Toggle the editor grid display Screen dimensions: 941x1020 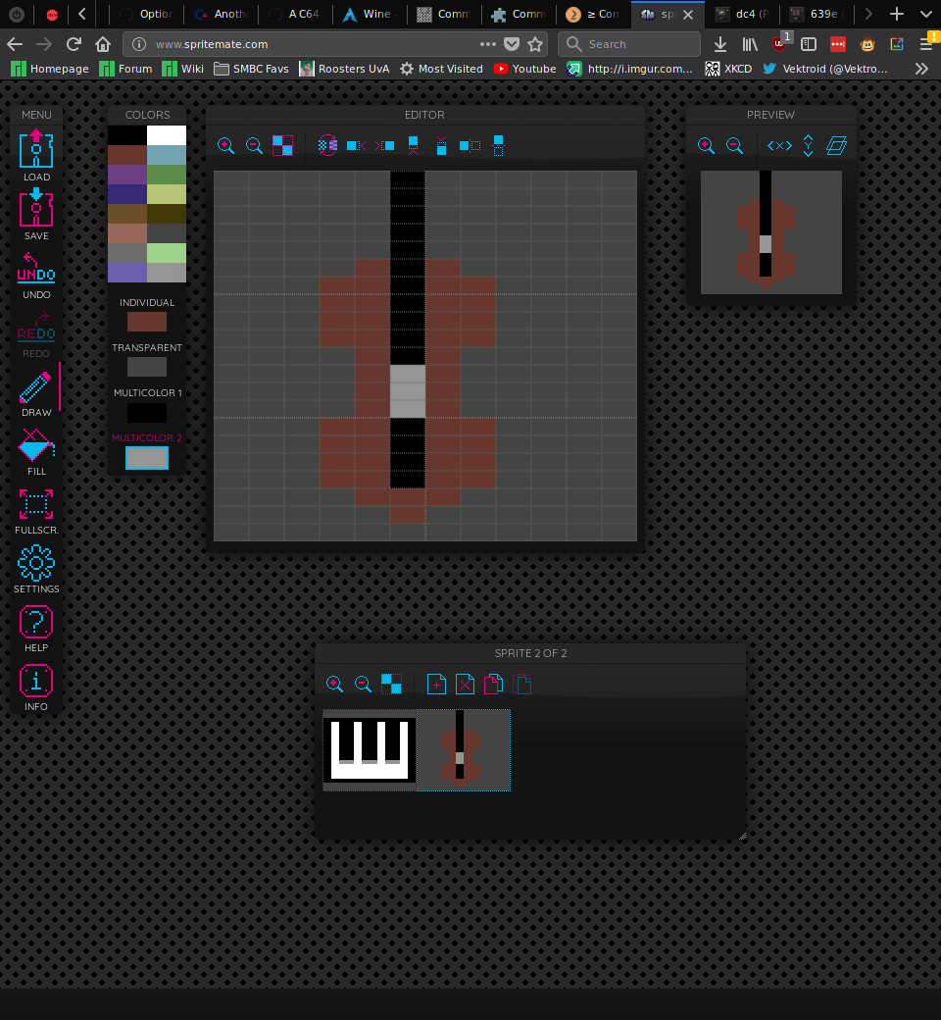coord(282,145)
